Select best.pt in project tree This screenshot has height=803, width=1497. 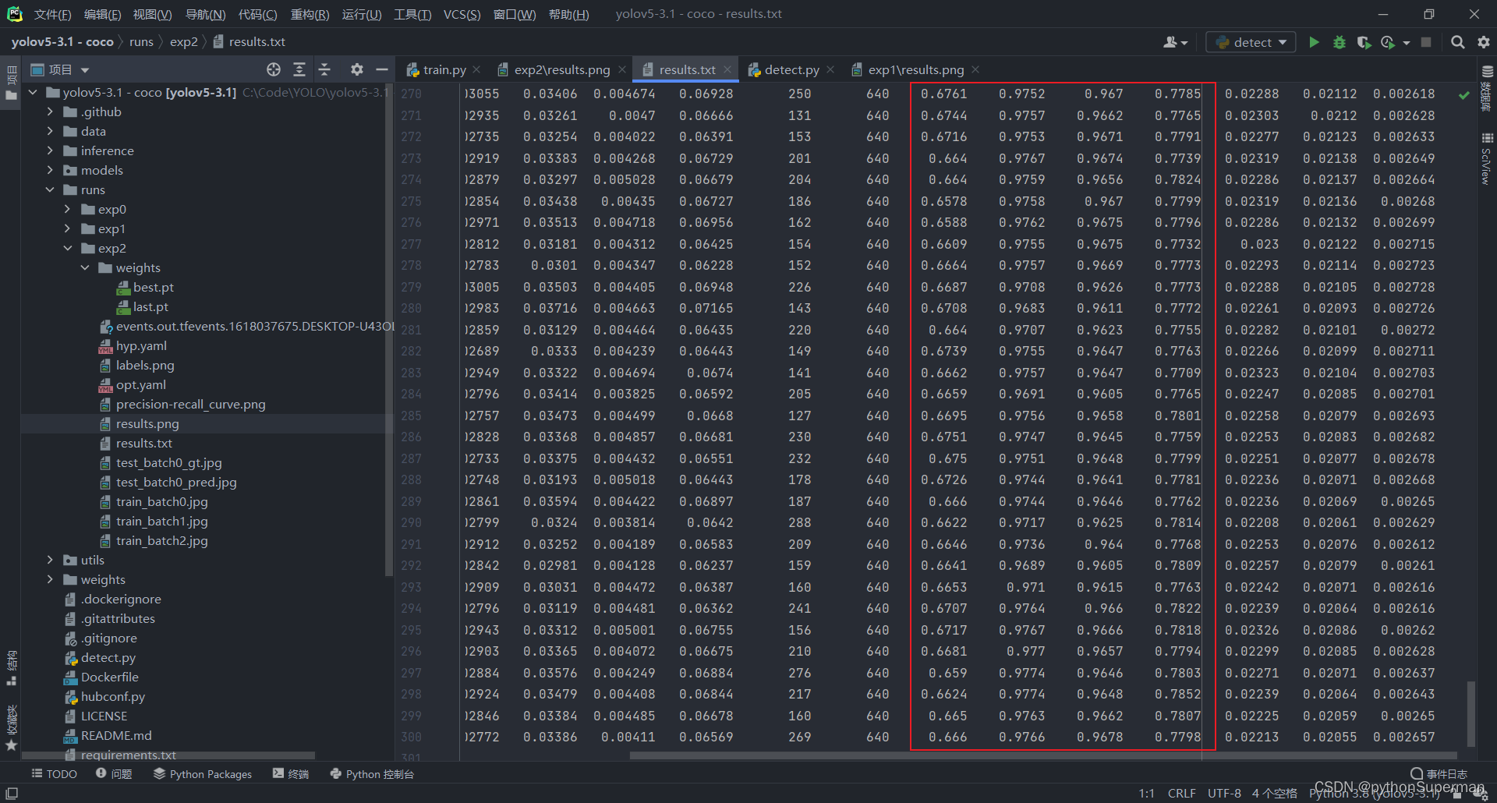point(153,287)
